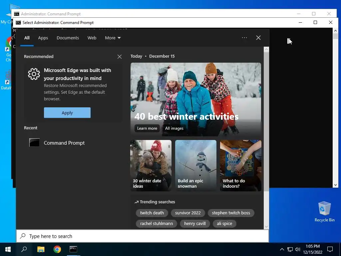Switch to the All search tab
The height and width of the screenshot is (256, 341).
[27, 38]
